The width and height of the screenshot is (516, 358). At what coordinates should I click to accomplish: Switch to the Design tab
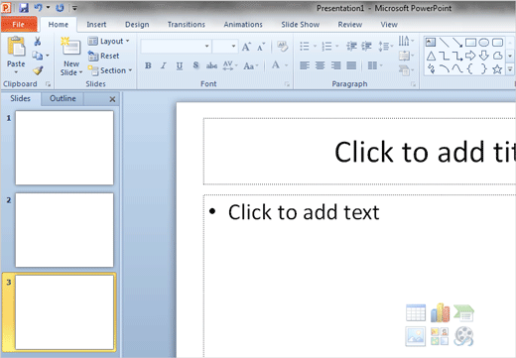137,25
